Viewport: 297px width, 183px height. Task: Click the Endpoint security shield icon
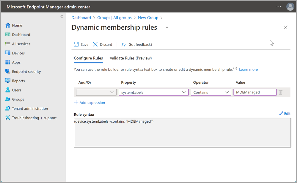pos(8,71)
